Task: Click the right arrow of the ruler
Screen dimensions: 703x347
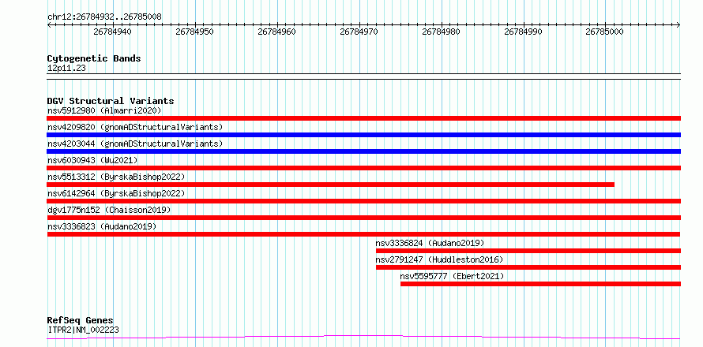Action: (679, 25)
